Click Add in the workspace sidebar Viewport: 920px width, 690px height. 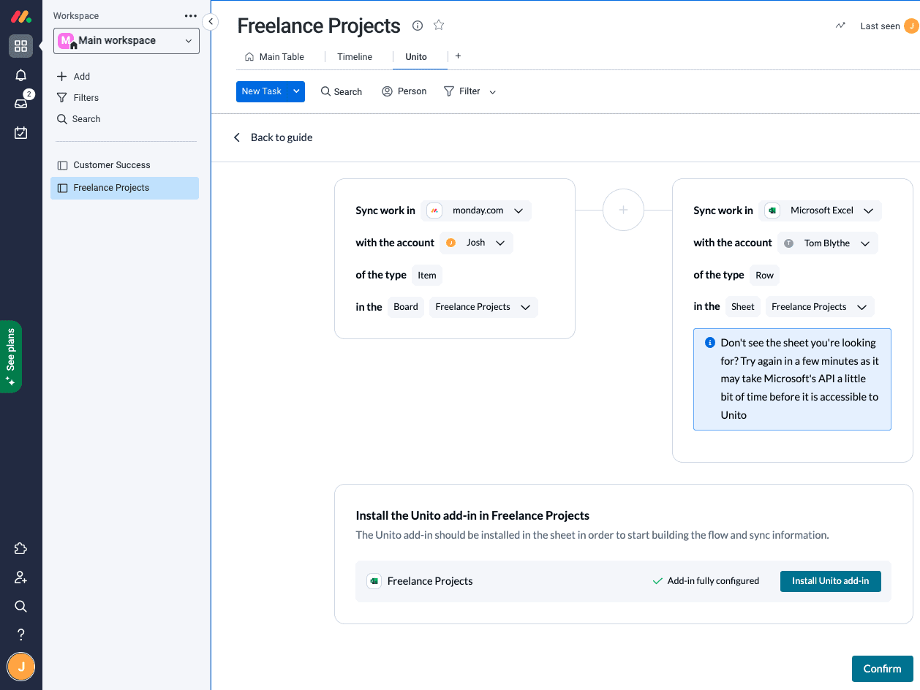(x=73, y=76)
